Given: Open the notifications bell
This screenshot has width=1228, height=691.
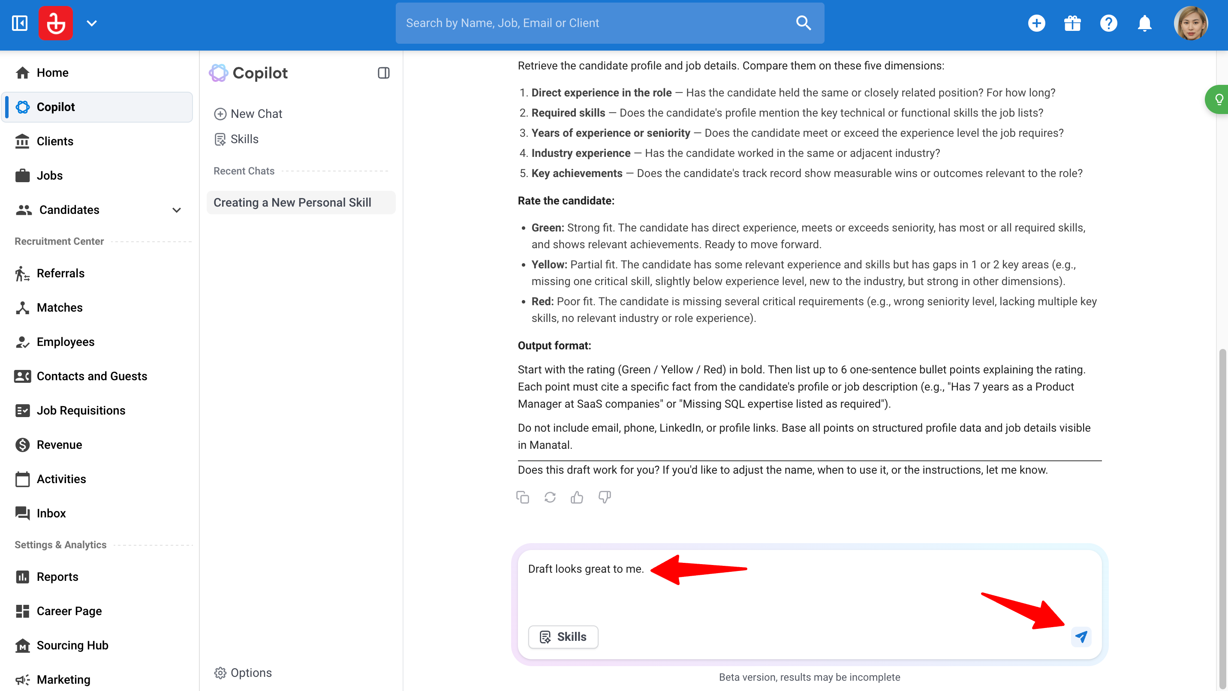Looking at the screenshot, I should [1144, 23].
